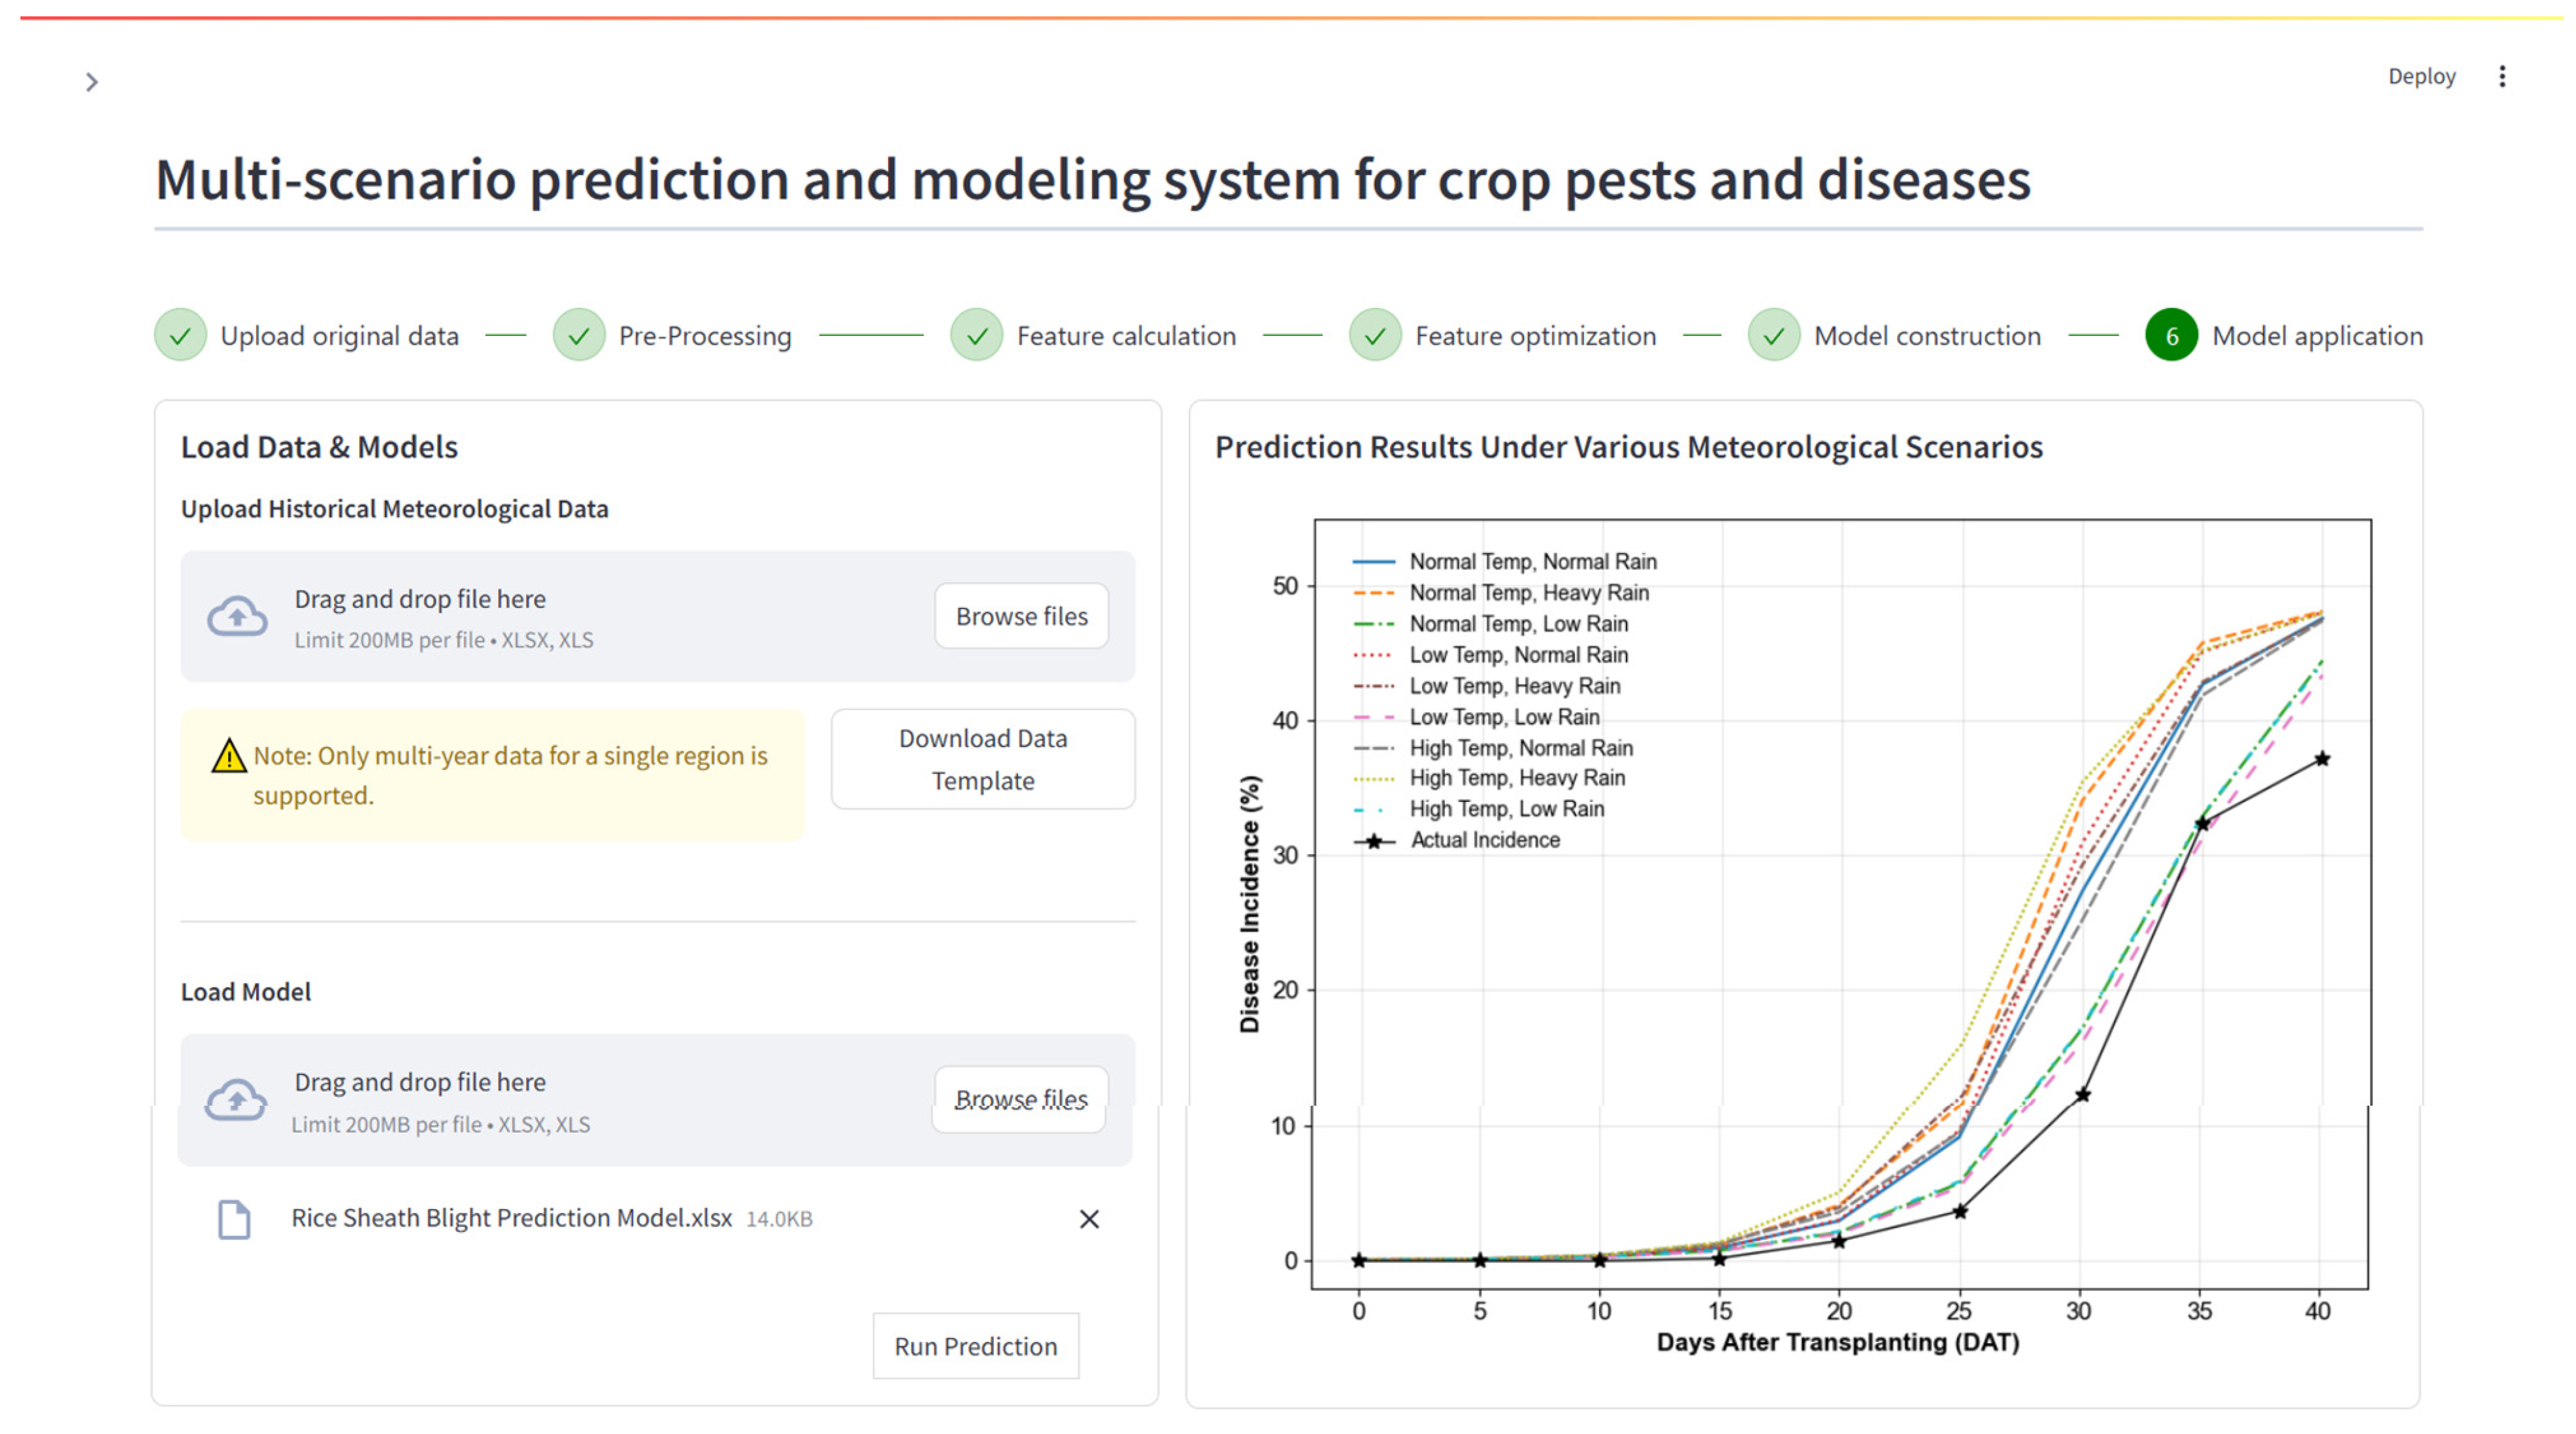The width and height of the screenshot is (2576, 1434).
Task: Click cloud upload icon for meteorological data
Action: pyautogui.click(x=237, y=616)
